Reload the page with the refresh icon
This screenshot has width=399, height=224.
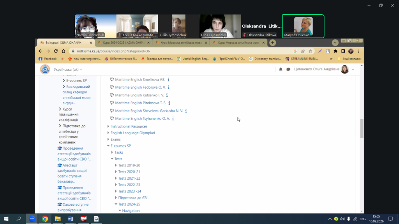pos(56,51)
